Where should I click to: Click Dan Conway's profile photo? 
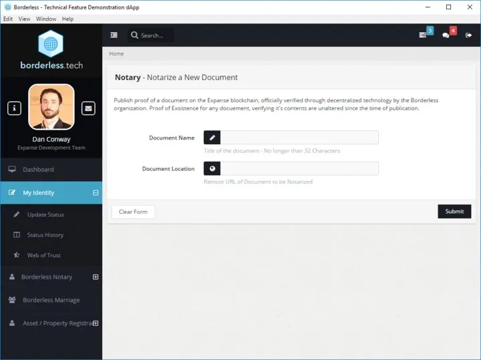pyautogui.click(x=51, y=107)
